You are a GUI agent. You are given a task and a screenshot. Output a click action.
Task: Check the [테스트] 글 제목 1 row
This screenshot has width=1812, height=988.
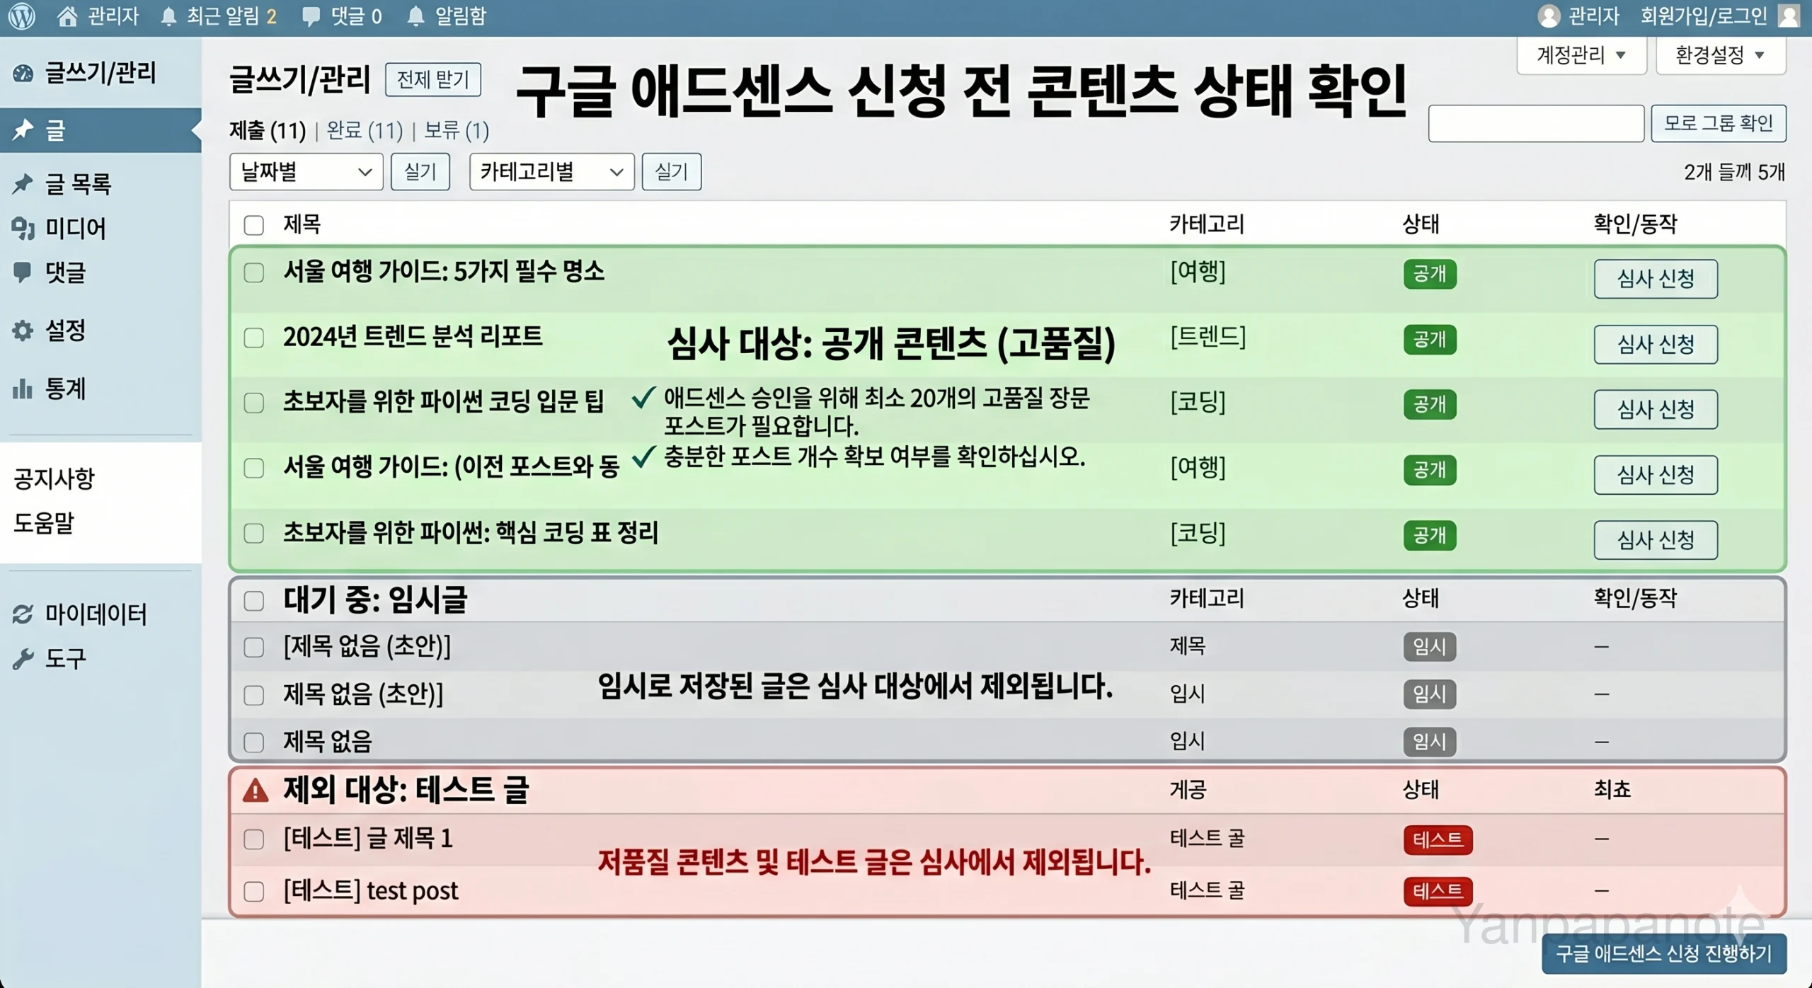click(x=253, y=839)
